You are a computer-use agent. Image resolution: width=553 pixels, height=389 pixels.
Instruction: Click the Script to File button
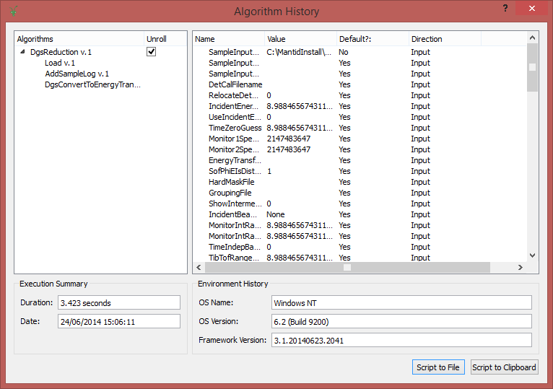coord(437,367)
